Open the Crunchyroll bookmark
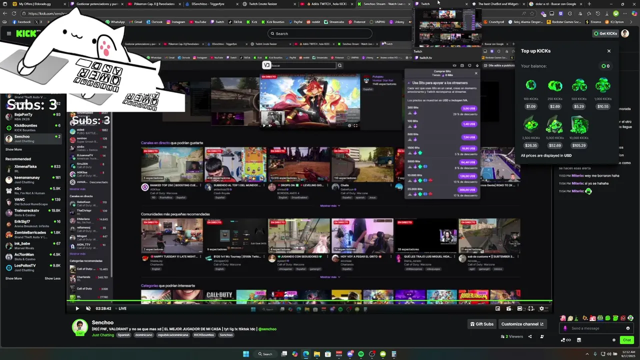This screenshot has width=640, height=360. click(x=494, y=22)
